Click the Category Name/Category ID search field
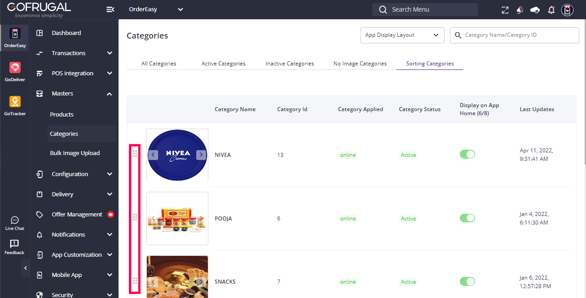 tap(519, 35)
